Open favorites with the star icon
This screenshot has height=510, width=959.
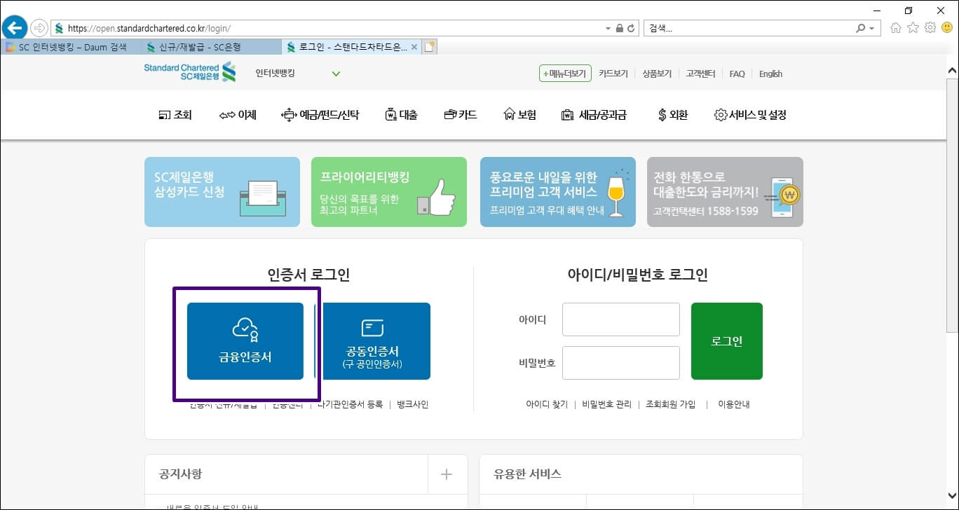click(913, 28)
